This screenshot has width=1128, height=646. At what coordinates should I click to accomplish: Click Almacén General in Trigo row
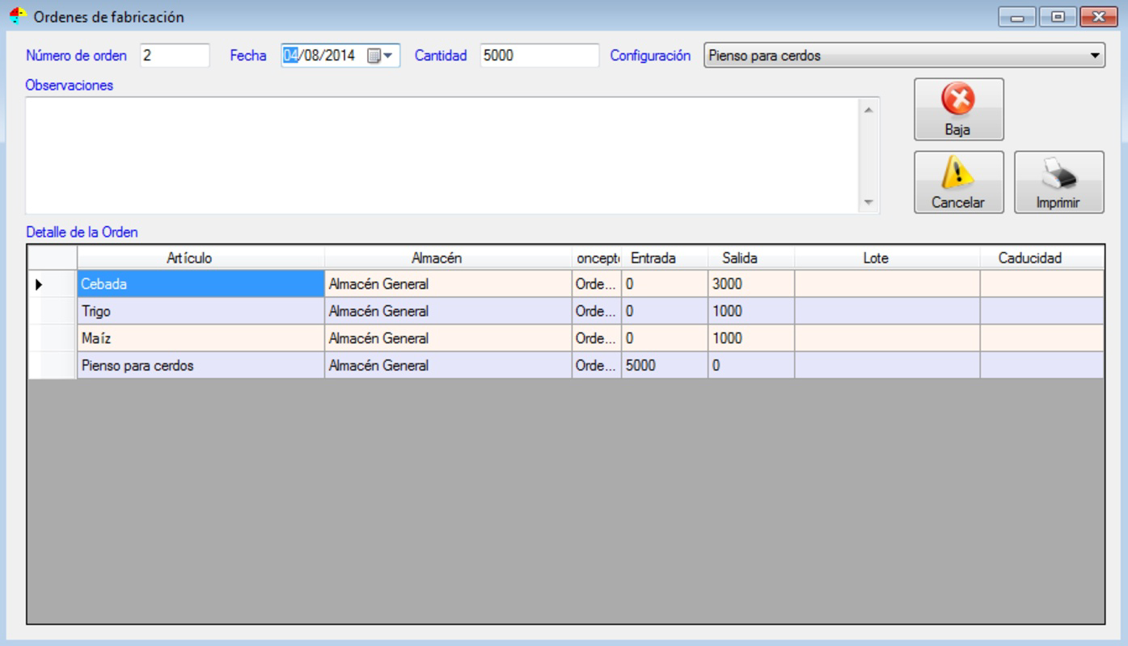(448, 311)
